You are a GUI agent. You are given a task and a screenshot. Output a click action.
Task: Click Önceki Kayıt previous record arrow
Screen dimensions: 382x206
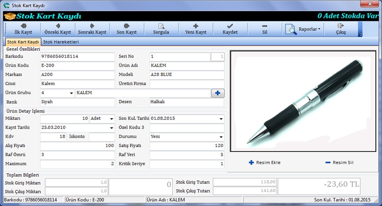click(x=58, y=29)
